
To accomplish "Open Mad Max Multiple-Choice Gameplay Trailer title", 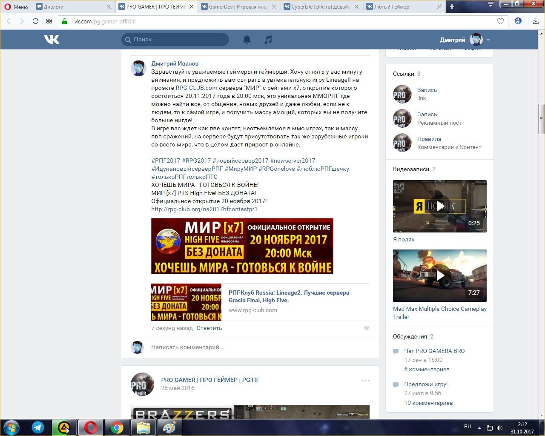I will tap(440, 313).
